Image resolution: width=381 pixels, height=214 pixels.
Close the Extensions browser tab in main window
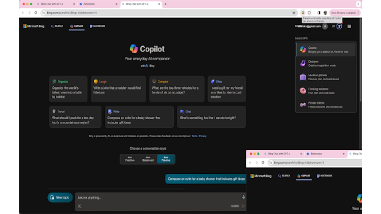pos(116,4)
